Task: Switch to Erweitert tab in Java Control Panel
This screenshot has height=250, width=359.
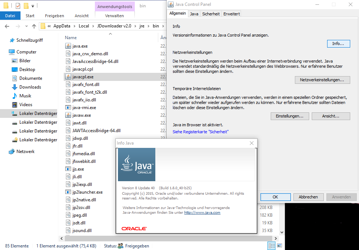Action: coord(232,14)
